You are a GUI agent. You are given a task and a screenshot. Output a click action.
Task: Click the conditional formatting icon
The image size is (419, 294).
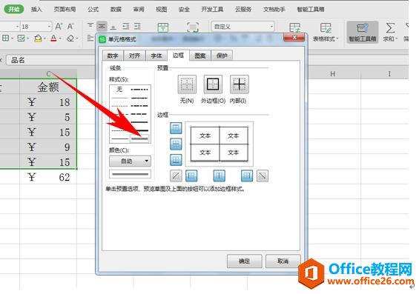294,27
